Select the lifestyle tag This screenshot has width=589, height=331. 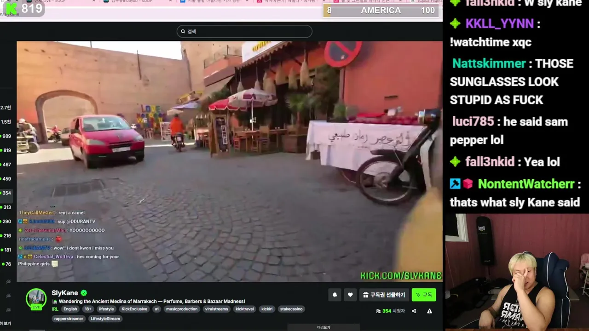[106, 309]
